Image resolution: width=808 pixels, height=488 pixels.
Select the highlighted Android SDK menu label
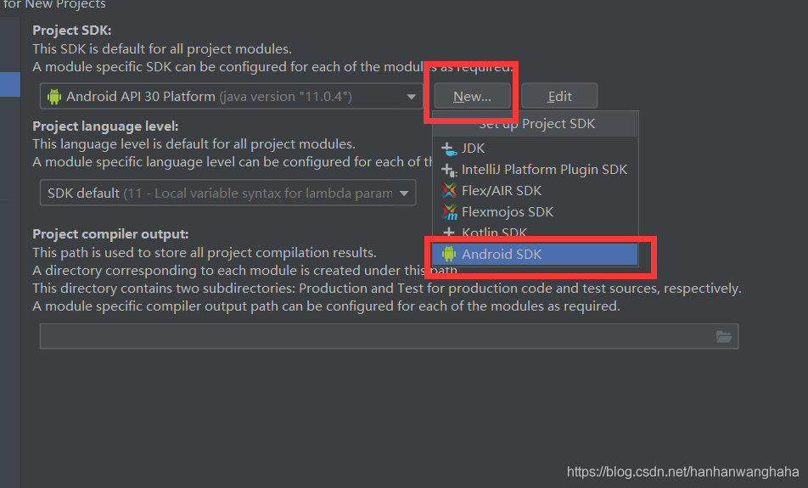(502, 254)
